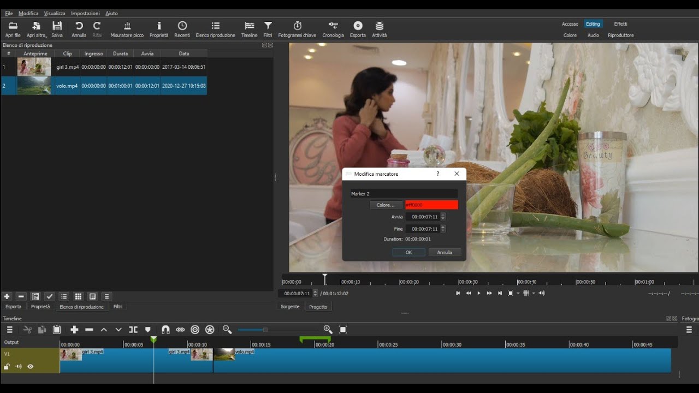Open the timeline hamburger menu
Screen dimensions: 699x393
click(x=9, y=330)
